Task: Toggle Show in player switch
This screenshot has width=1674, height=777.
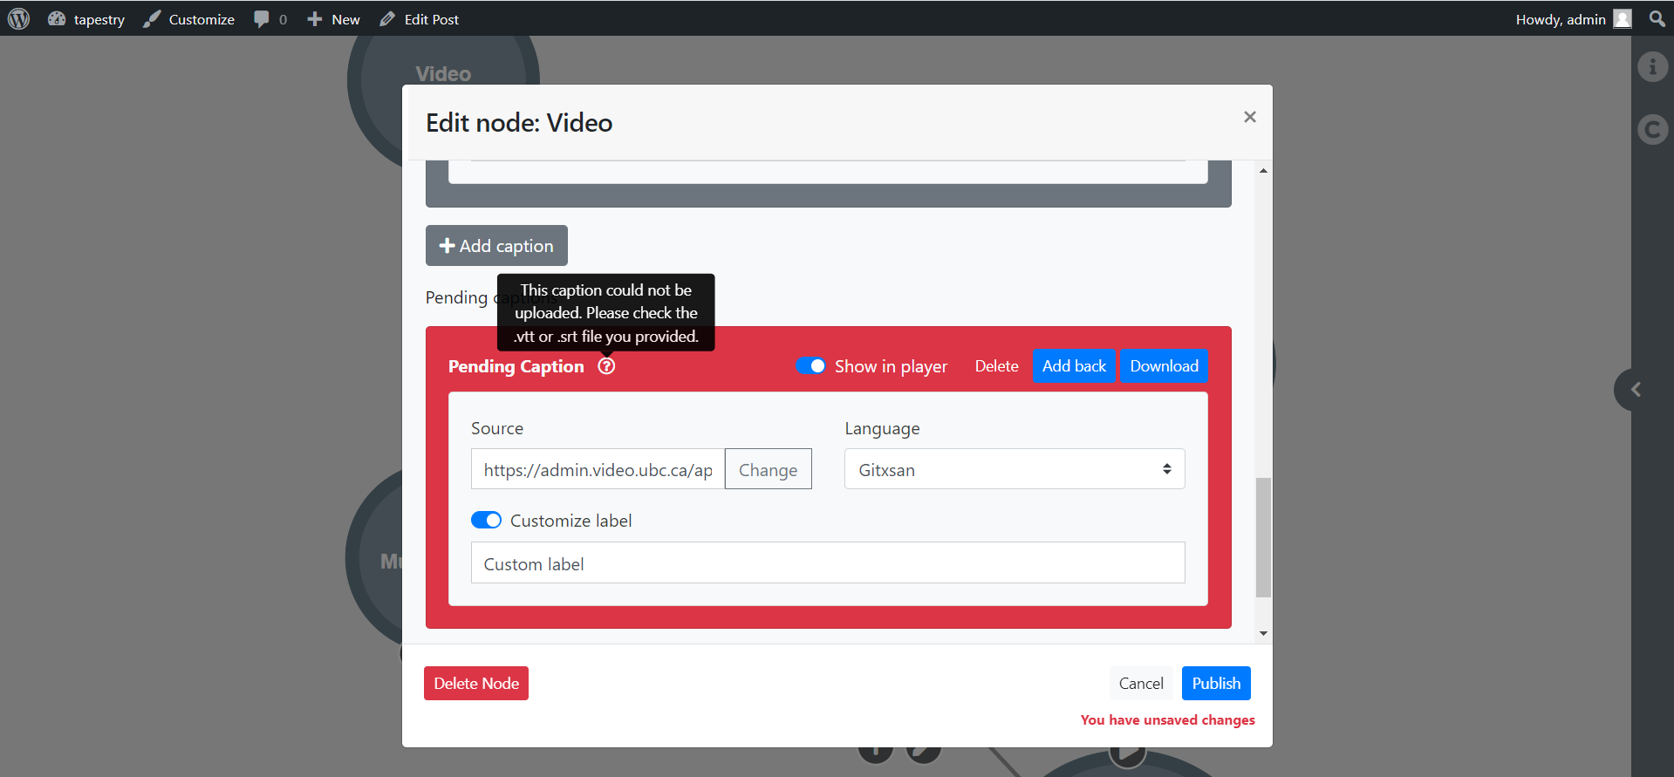Action: pos(810,366)
